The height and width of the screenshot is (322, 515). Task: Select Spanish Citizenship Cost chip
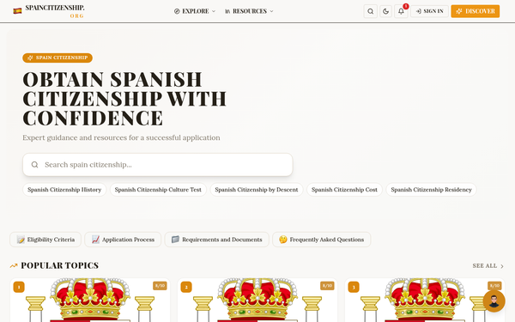coord(344,190)
